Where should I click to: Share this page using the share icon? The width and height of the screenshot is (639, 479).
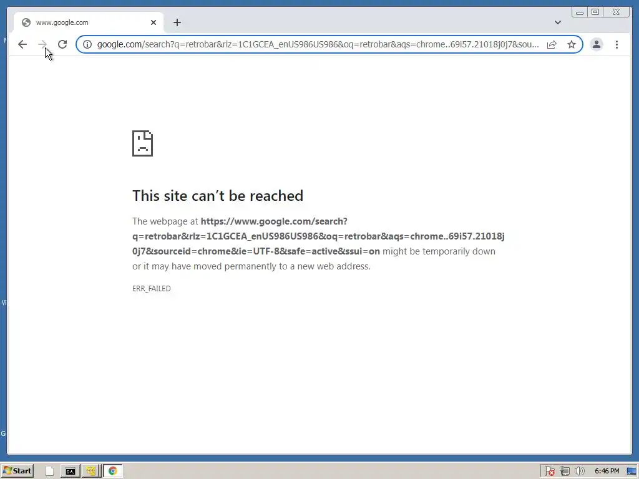552,44
